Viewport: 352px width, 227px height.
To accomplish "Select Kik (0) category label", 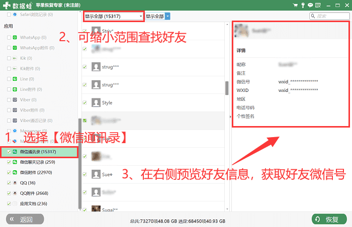I will (x=26, y=58).
